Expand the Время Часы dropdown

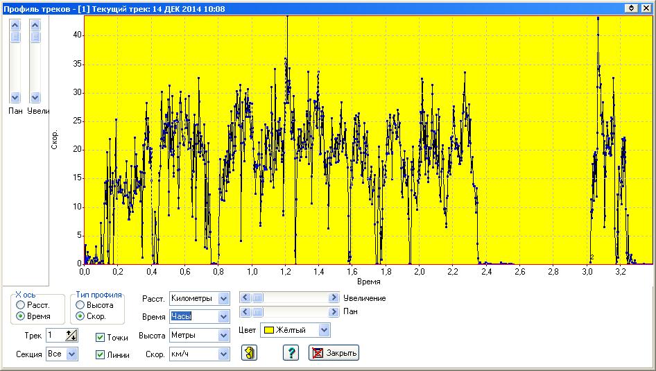point(223,317)
